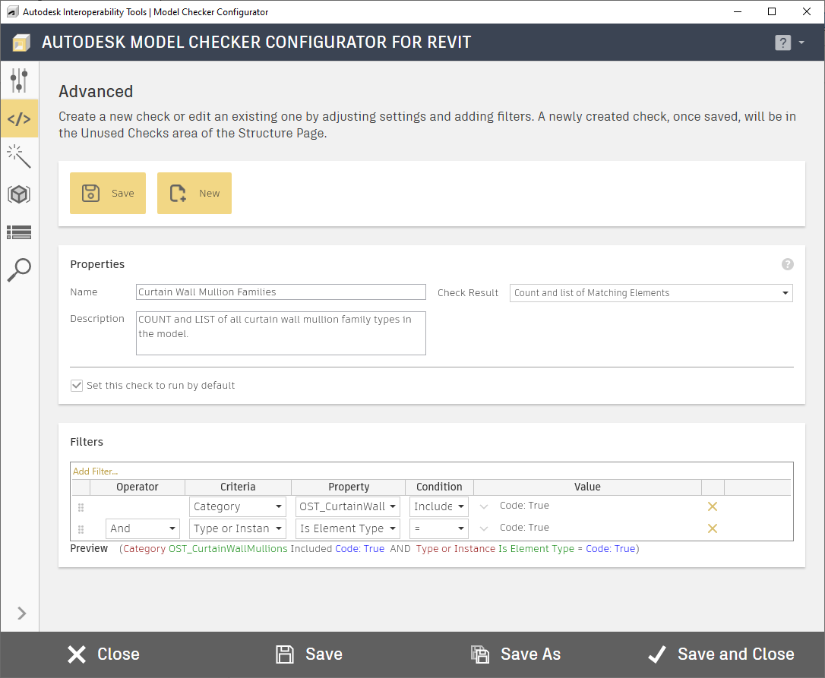Open the Structure list sidebar icon

click(x=20, y=232)
